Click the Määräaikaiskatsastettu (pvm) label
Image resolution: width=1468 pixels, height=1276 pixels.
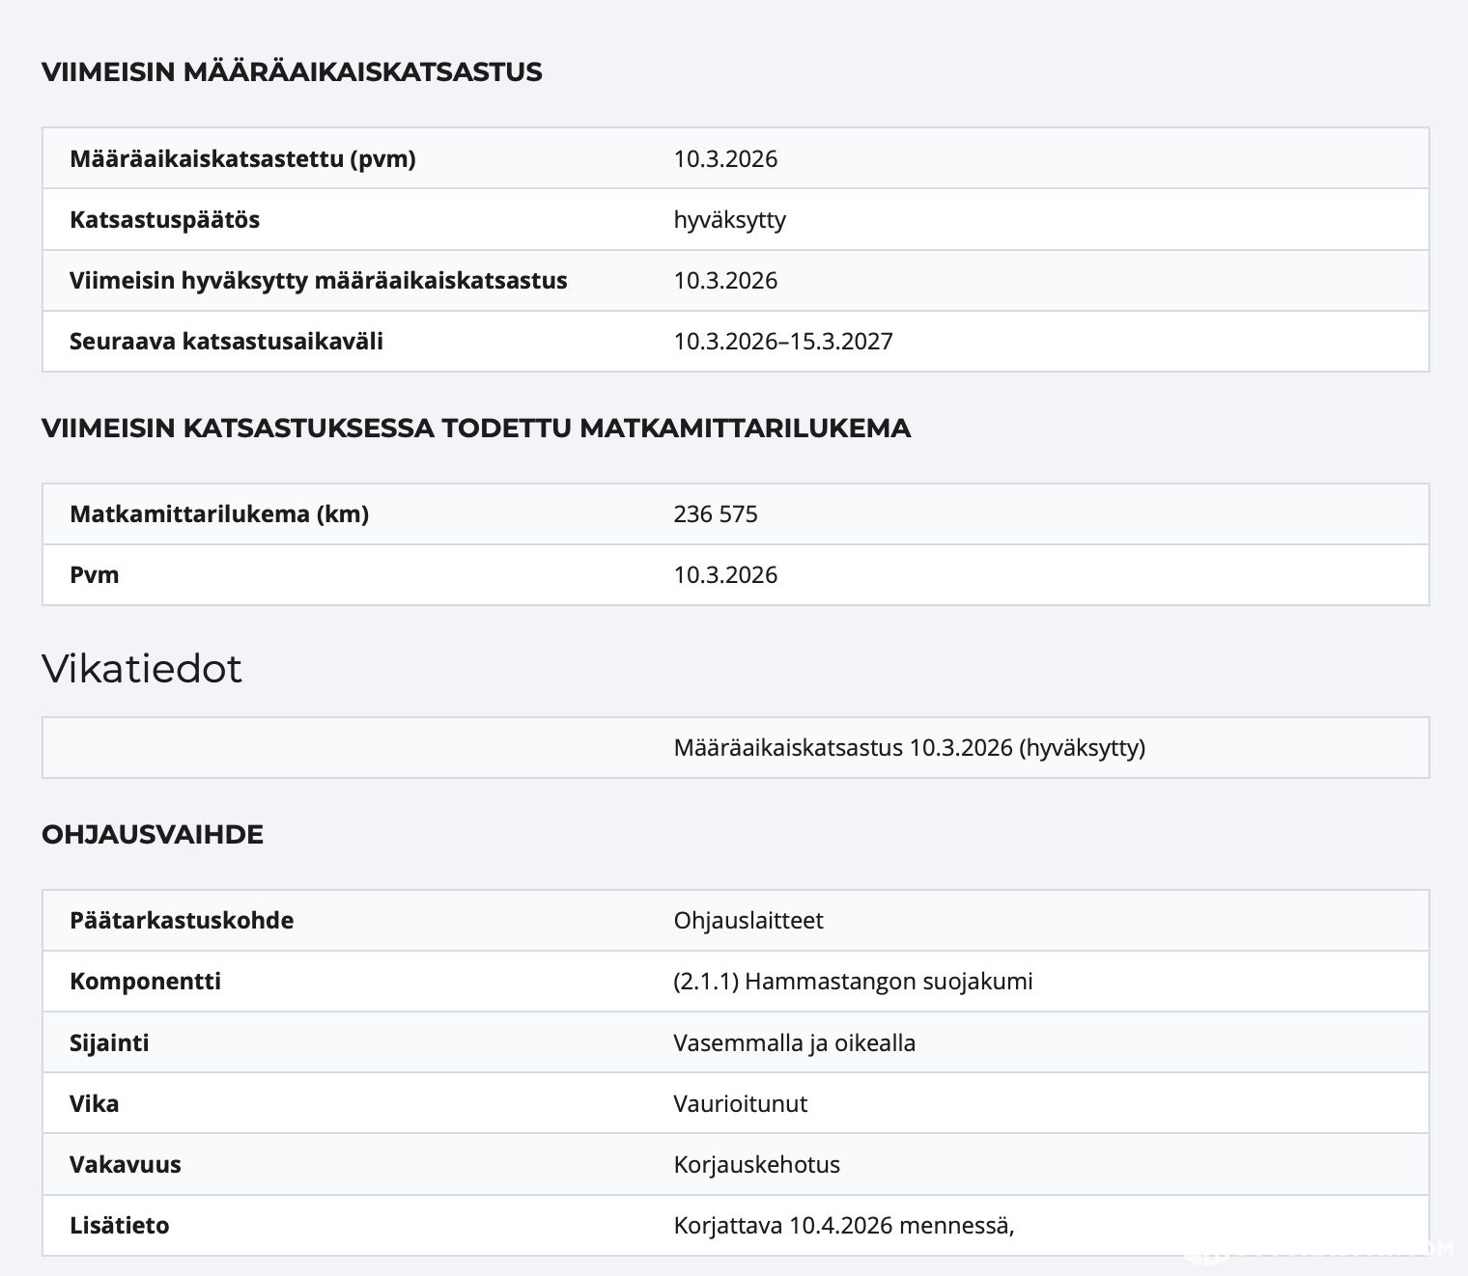point(242,159)
